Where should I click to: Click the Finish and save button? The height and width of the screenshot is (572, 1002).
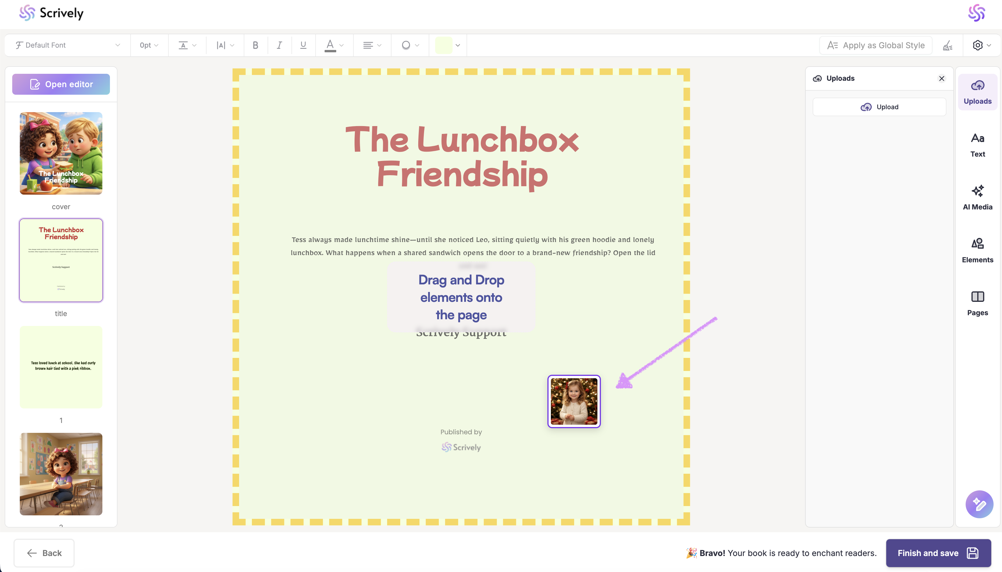[938, 553]
